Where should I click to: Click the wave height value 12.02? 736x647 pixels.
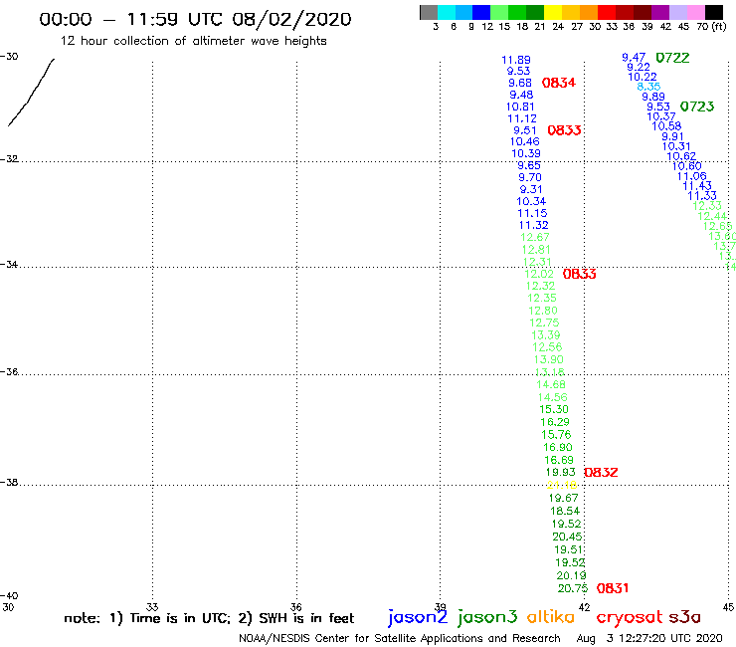(x=539, y=274)
